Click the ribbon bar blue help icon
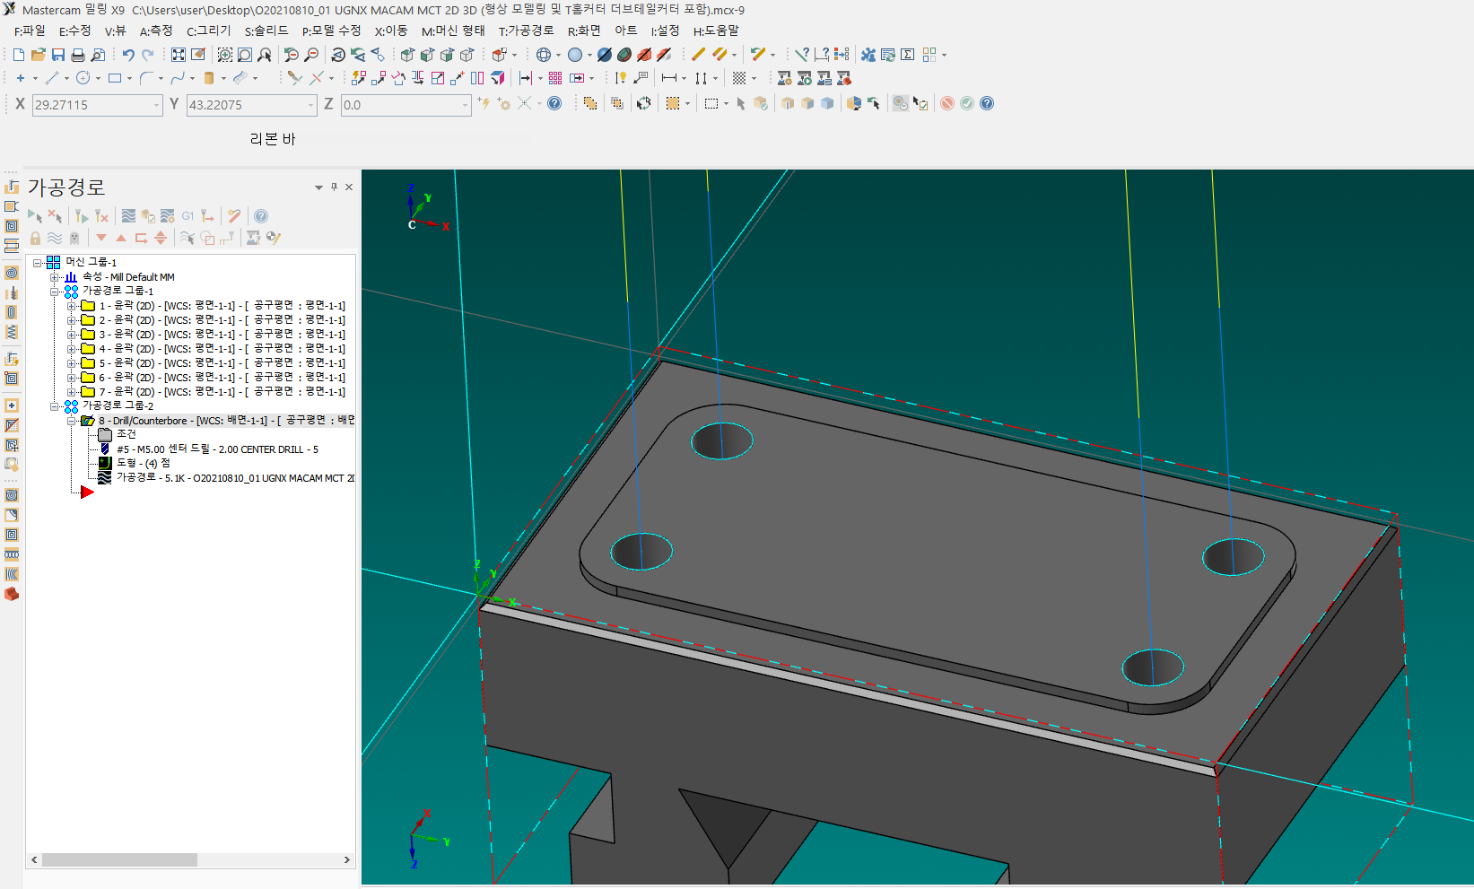 click(x=987, y=103)
